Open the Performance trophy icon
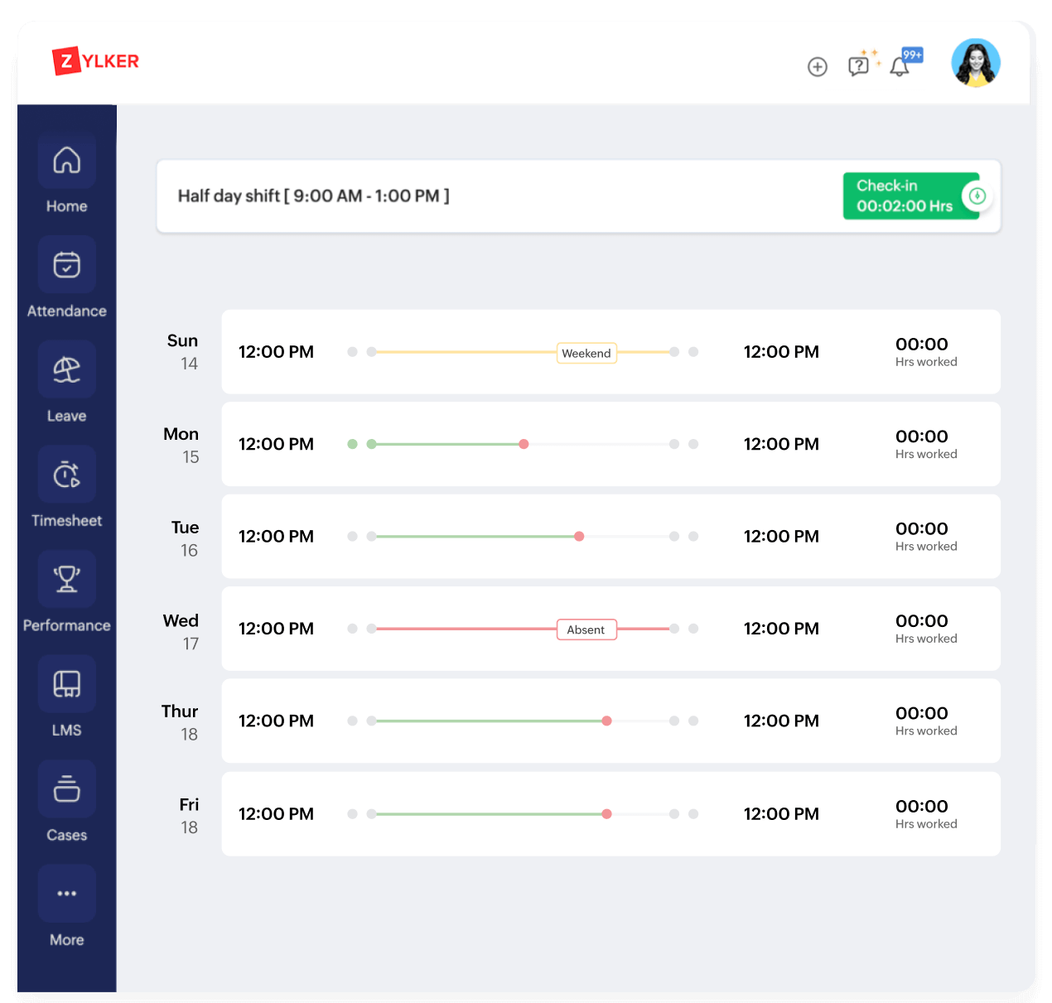This screenshot has width=1052, height=1003. coord(66,579)
